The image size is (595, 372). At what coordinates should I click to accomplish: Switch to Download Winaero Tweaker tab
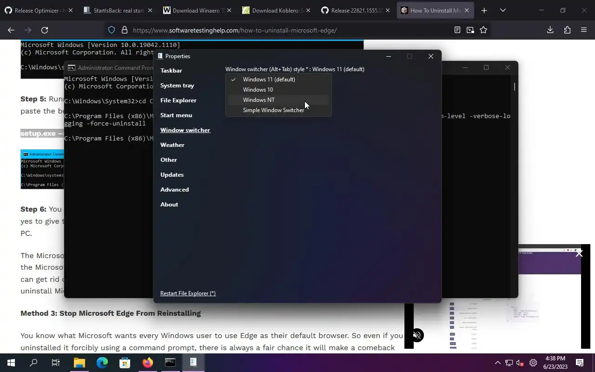coord(198,10)
